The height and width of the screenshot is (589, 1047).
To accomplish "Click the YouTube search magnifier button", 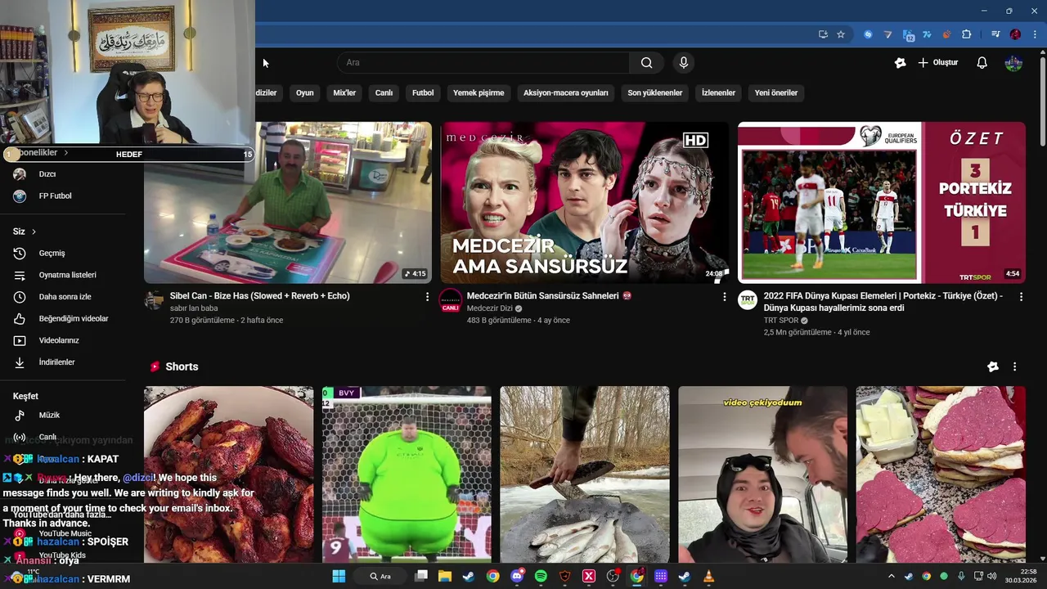I will [x=646, y=63].
